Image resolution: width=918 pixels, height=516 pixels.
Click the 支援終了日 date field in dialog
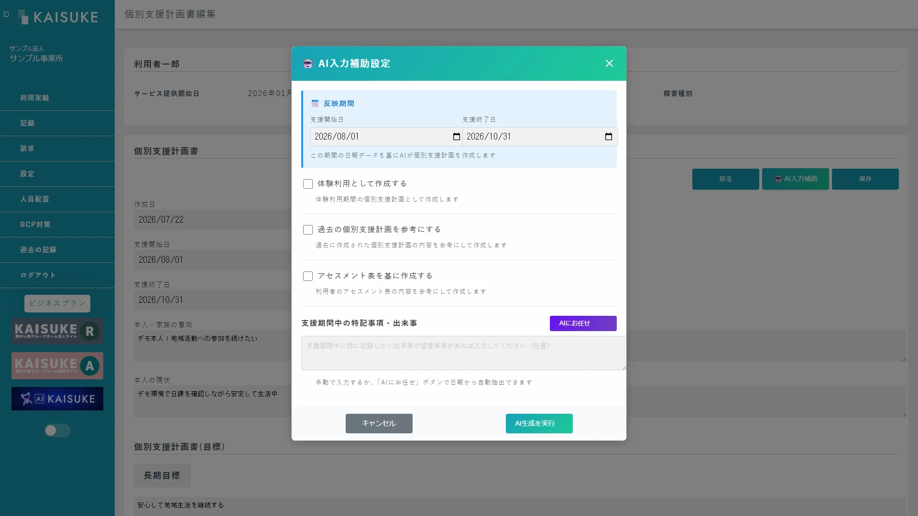[x=540, y=137]
